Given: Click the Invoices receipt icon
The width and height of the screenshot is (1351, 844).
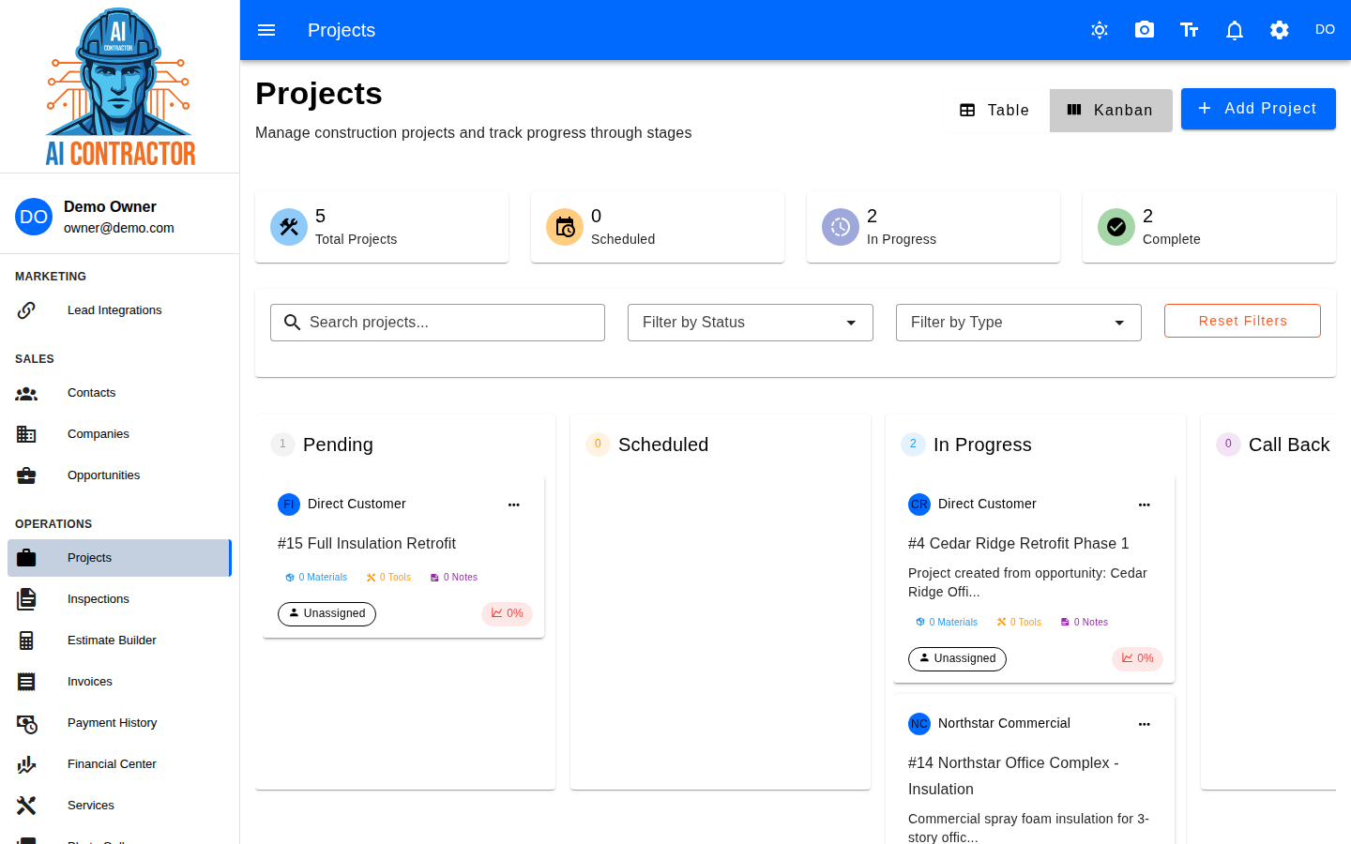Looking at the screenshot, I should 26,682.
